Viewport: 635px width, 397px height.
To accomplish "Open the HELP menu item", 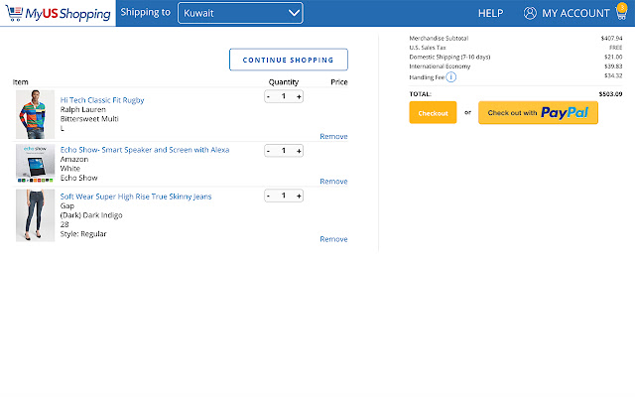I will click(490, 13).
